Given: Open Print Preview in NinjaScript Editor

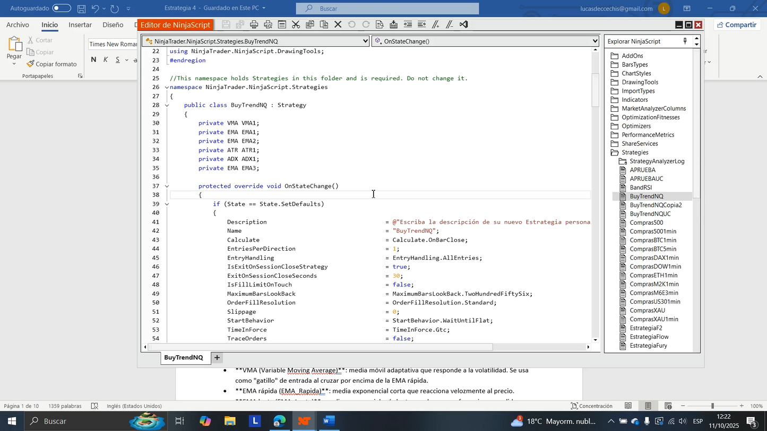Looking at the screenshot, I should [x=268, y=24].
